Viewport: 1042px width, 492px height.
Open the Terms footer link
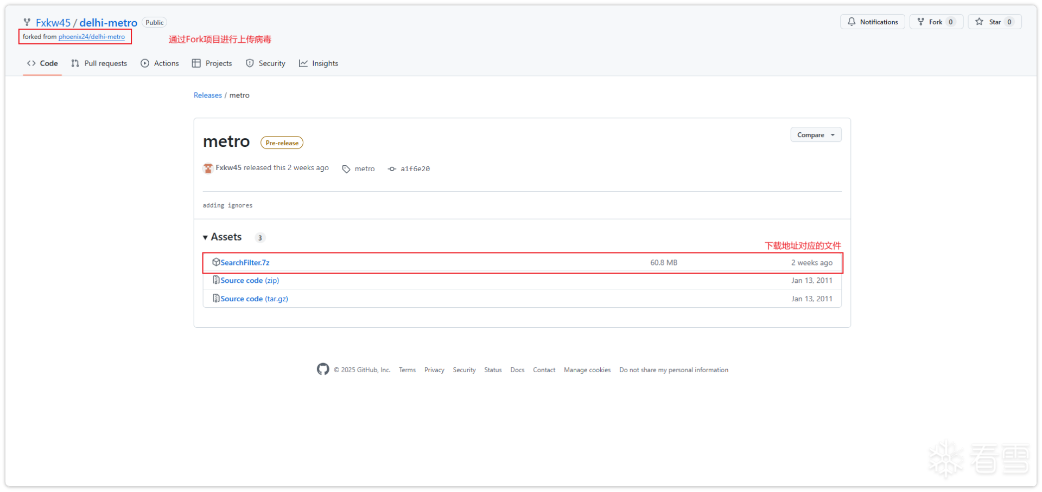pos(407,370)
